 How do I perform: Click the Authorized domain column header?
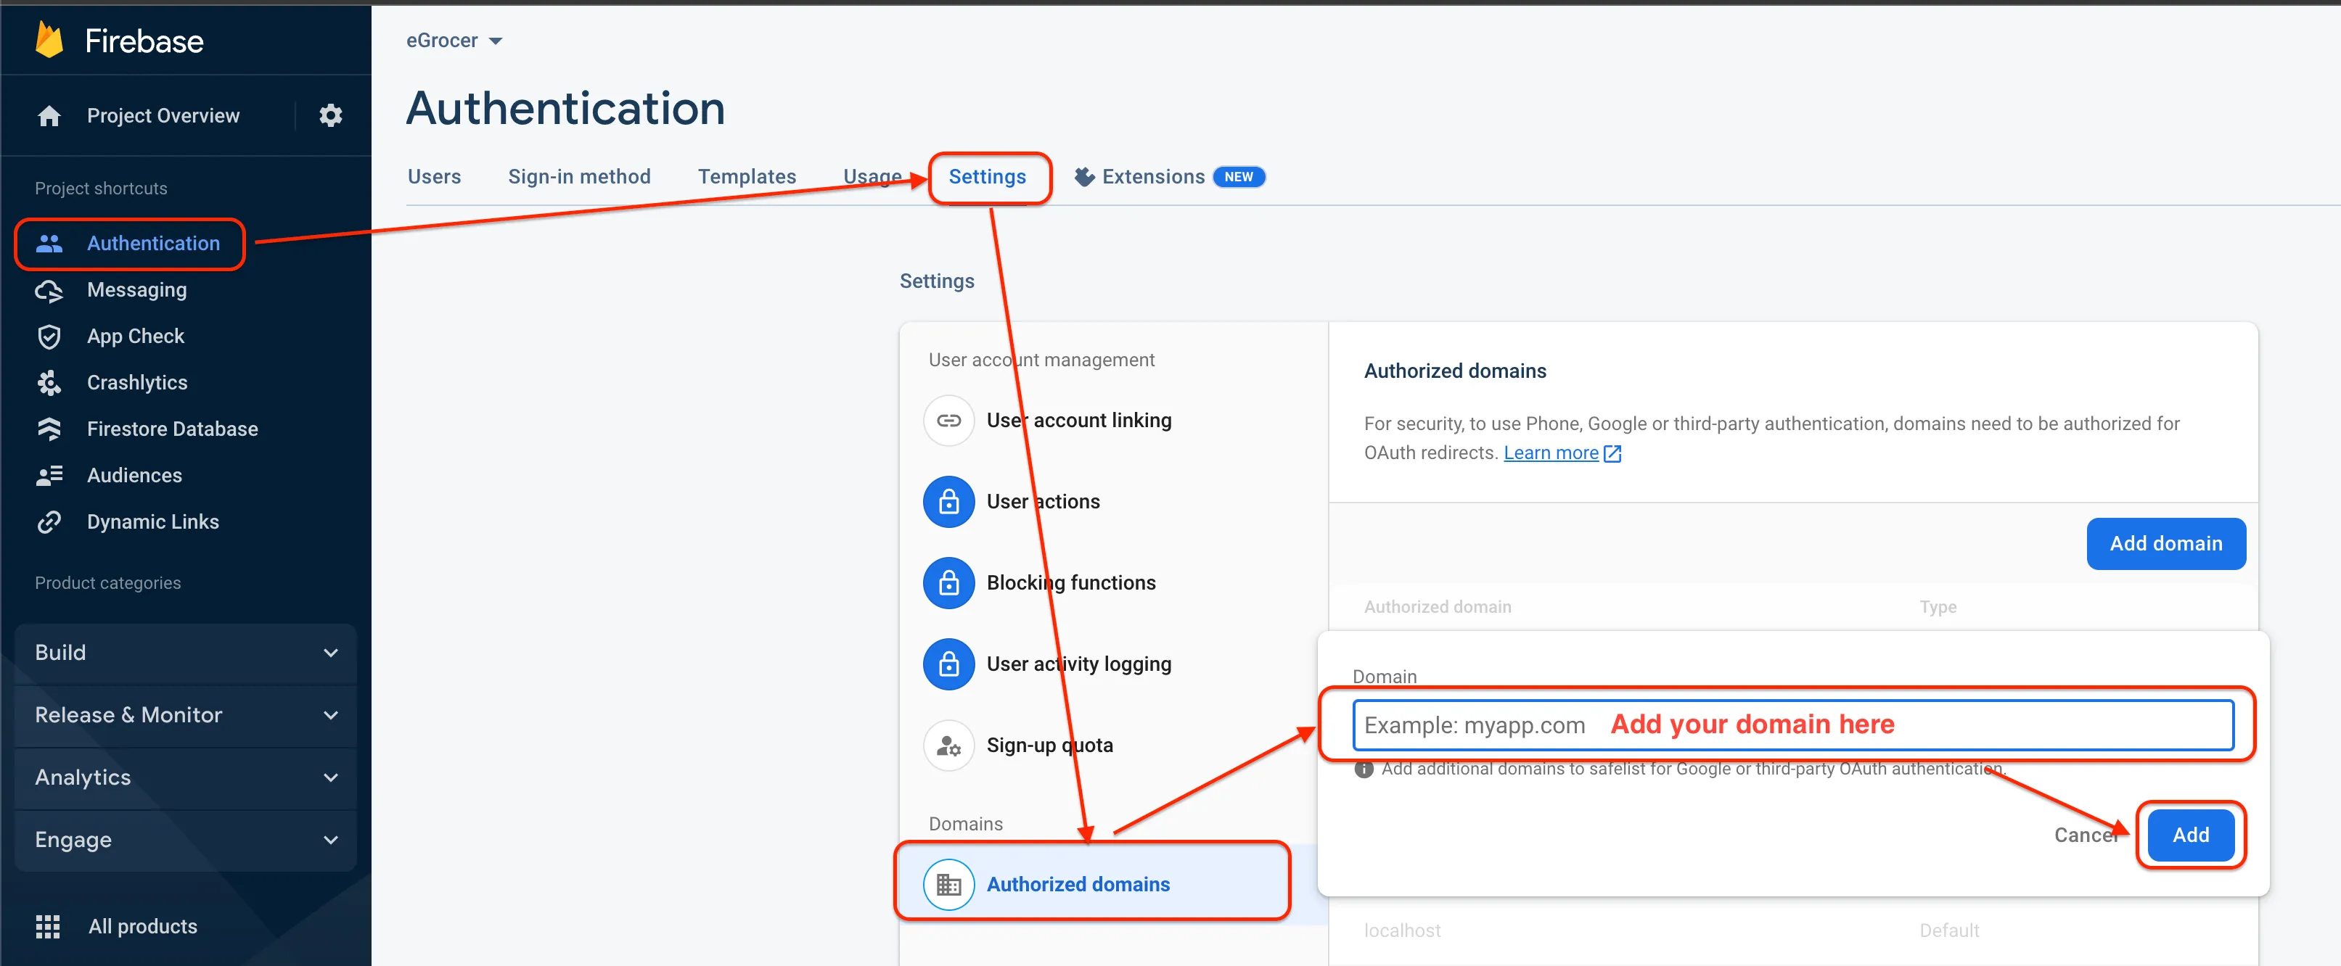pos(1437,608)
